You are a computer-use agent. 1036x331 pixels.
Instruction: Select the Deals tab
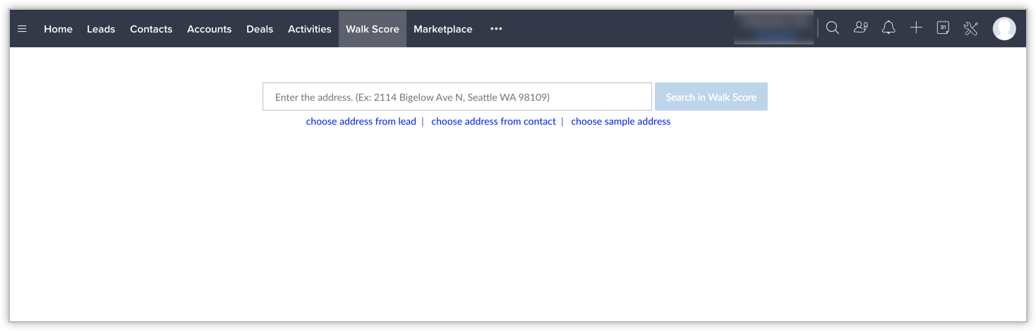260,29
